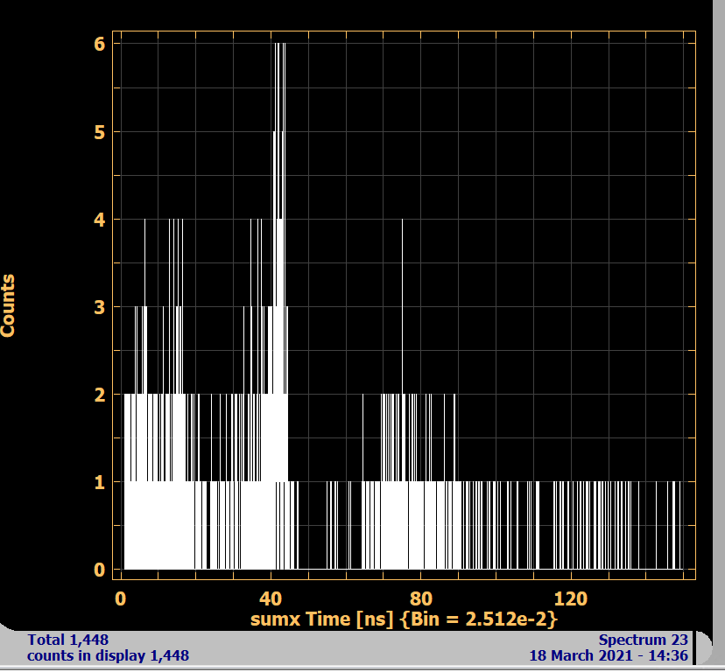Viewport: 725px width, 672px height.
Task: Click the 'Counts' y-axis label
Action: click(x=9, y=305)
